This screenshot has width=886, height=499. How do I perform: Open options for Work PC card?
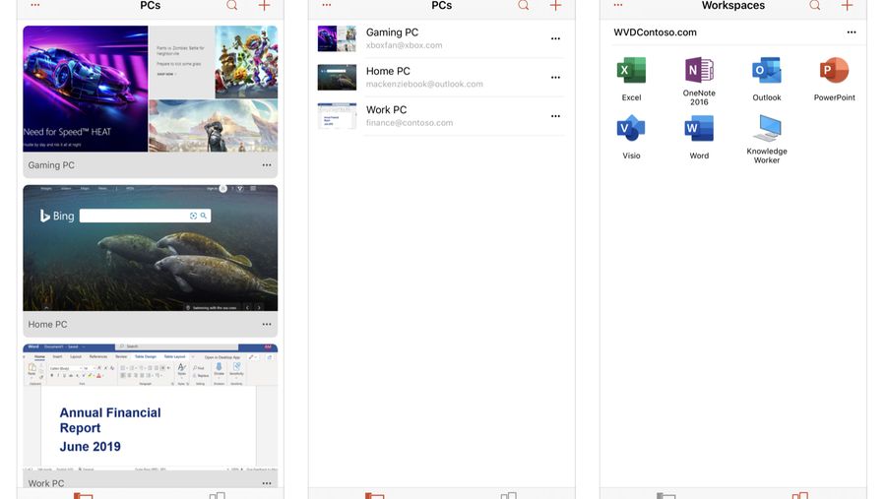point(267,483)
